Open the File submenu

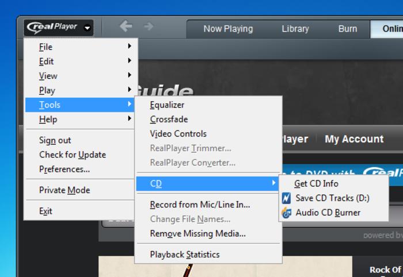click(79, 47)
